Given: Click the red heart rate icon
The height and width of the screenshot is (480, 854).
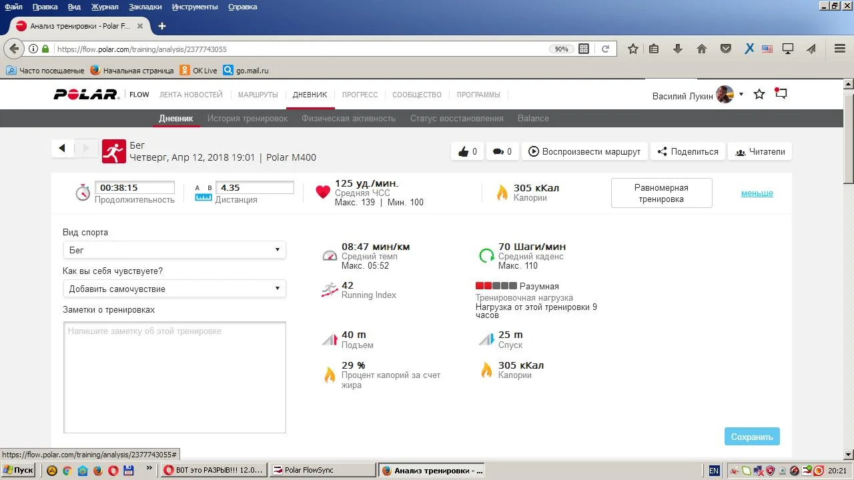Looking at the screenshot, I should (323, 193).
